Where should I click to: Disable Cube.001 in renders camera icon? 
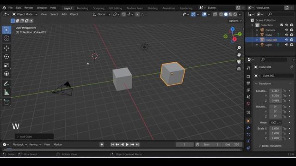point(292,40)
